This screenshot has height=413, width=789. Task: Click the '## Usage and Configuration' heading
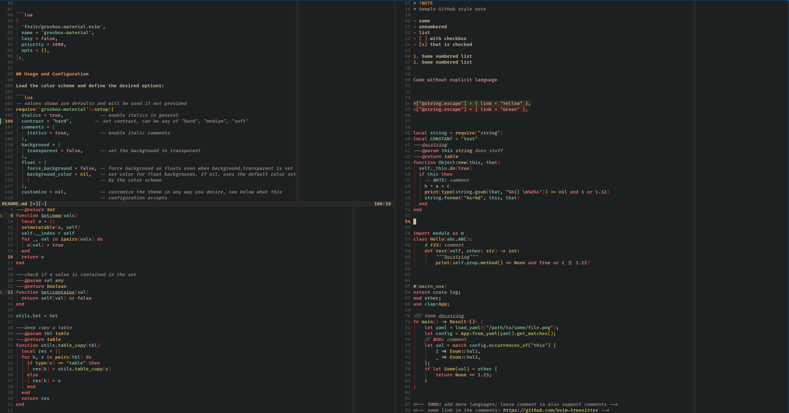point(52,74)
